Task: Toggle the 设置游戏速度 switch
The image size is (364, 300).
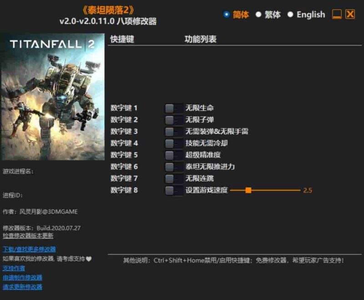Action: 171,191
